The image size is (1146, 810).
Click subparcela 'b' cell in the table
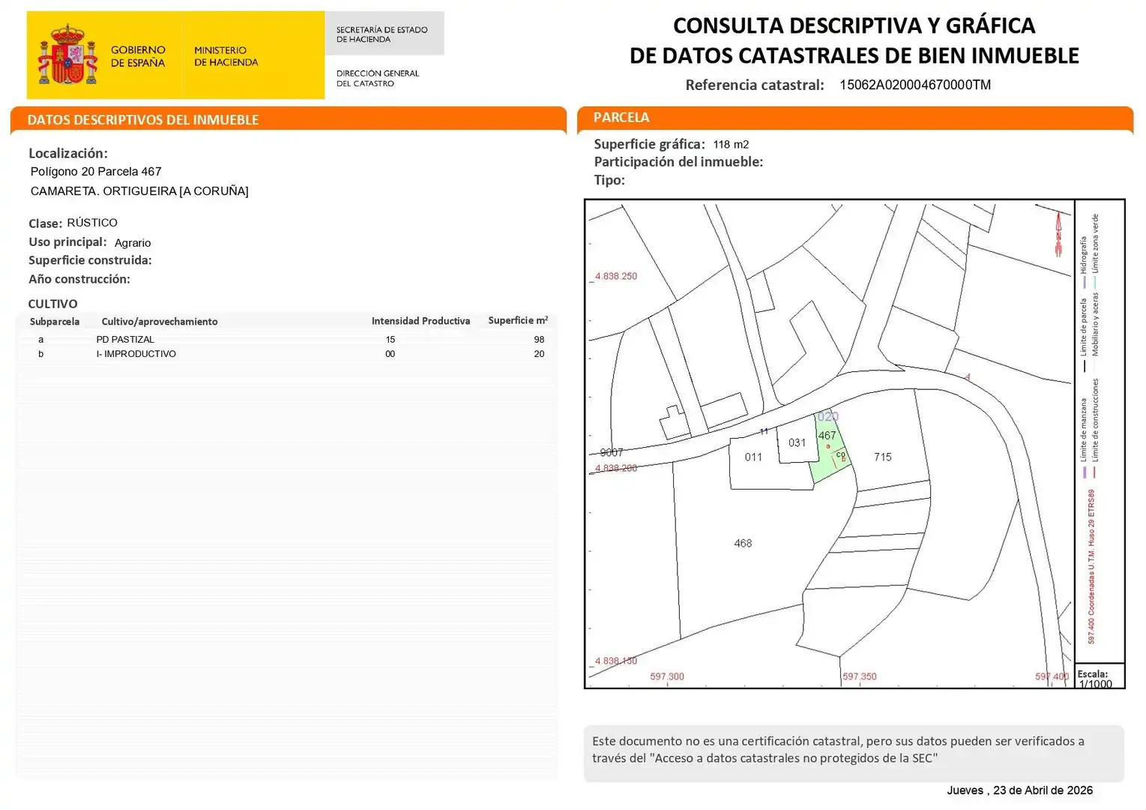click(x=41, y=354)
